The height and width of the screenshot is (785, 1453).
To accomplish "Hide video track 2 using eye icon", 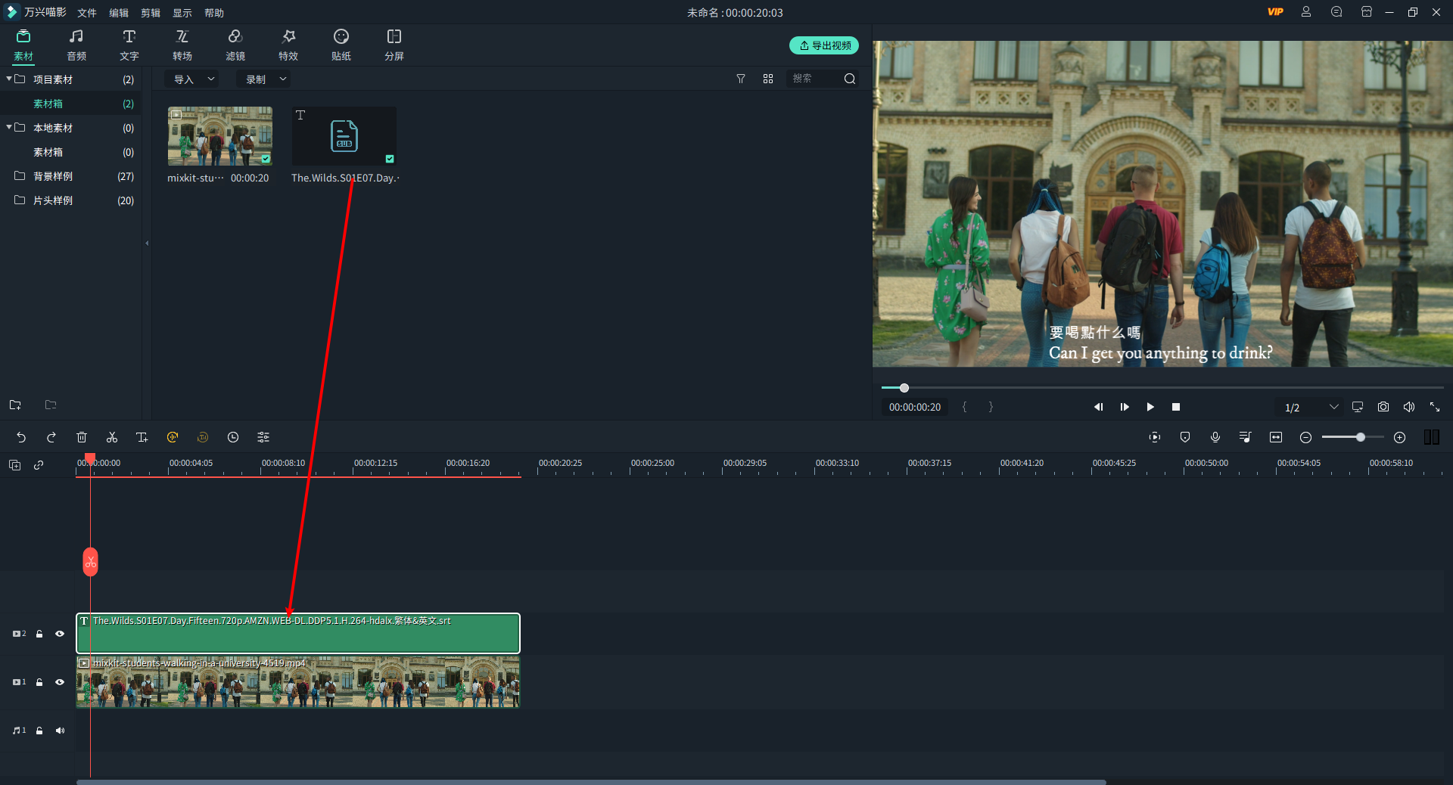I will tap(60, 634).
